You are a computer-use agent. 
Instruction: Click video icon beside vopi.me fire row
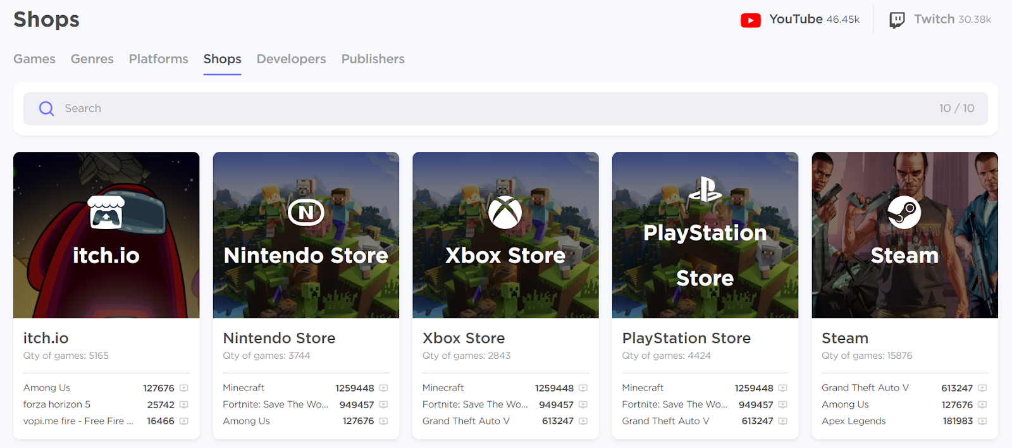pyautogui.click(x=184, y=421)
